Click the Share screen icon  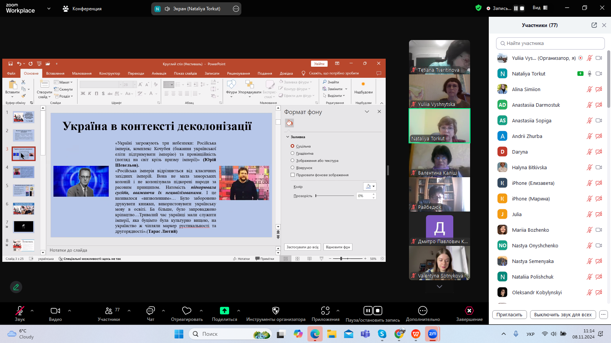[225, 311]
